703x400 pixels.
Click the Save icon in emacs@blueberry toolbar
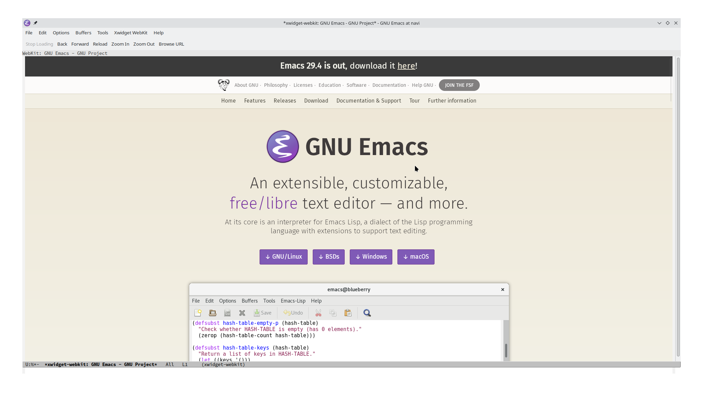point(262,313)
